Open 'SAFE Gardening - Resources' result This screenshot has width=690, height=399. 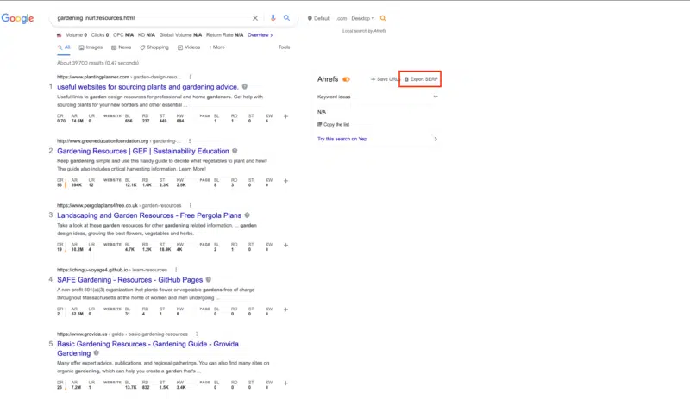tap(130, 280)
